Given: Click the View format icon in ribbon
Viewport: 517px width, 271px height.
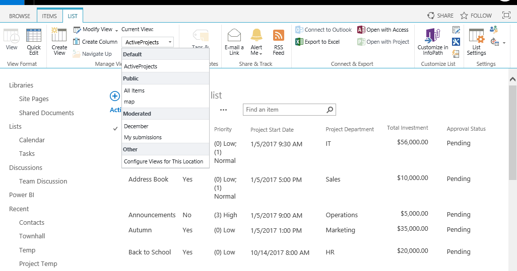Looking at the screenshot, I should tap(12, 36).
